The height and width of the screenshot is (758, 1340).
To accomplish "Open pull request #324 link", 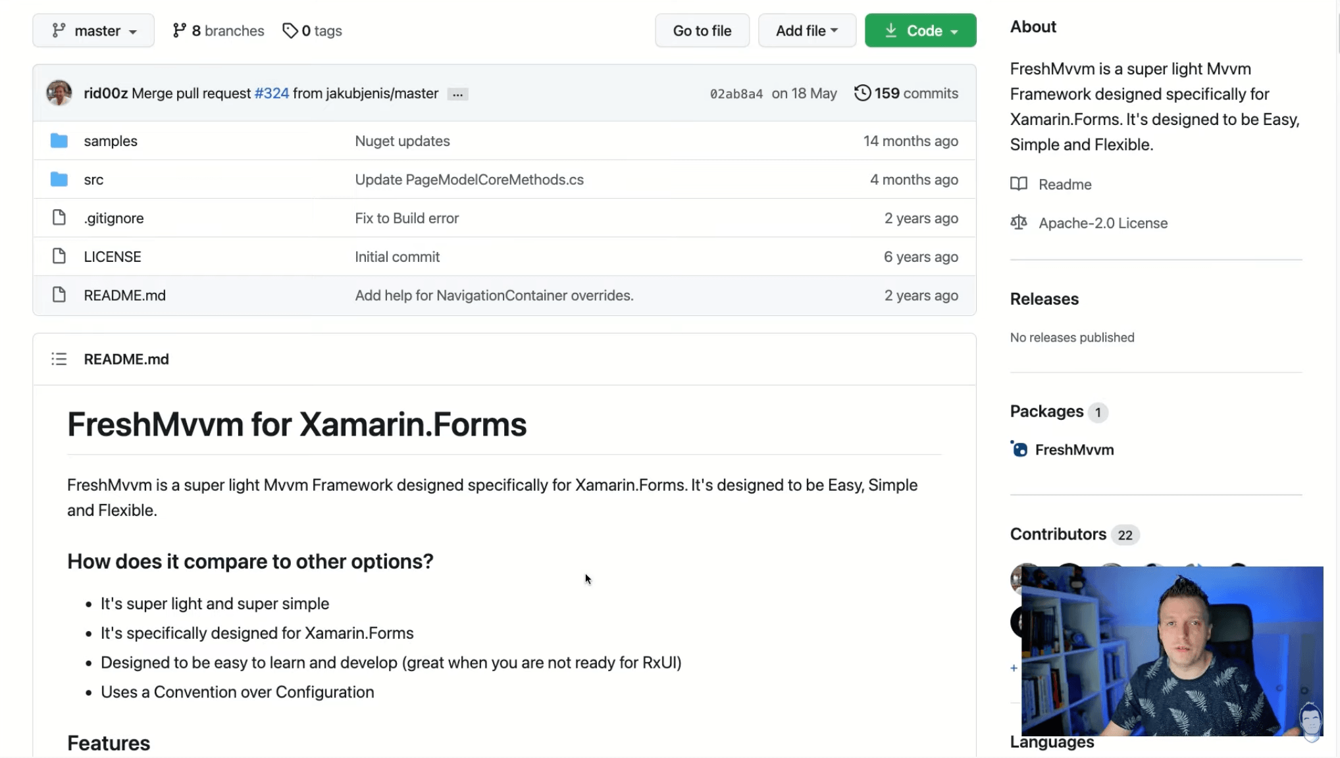I will (x=272, y=93).
